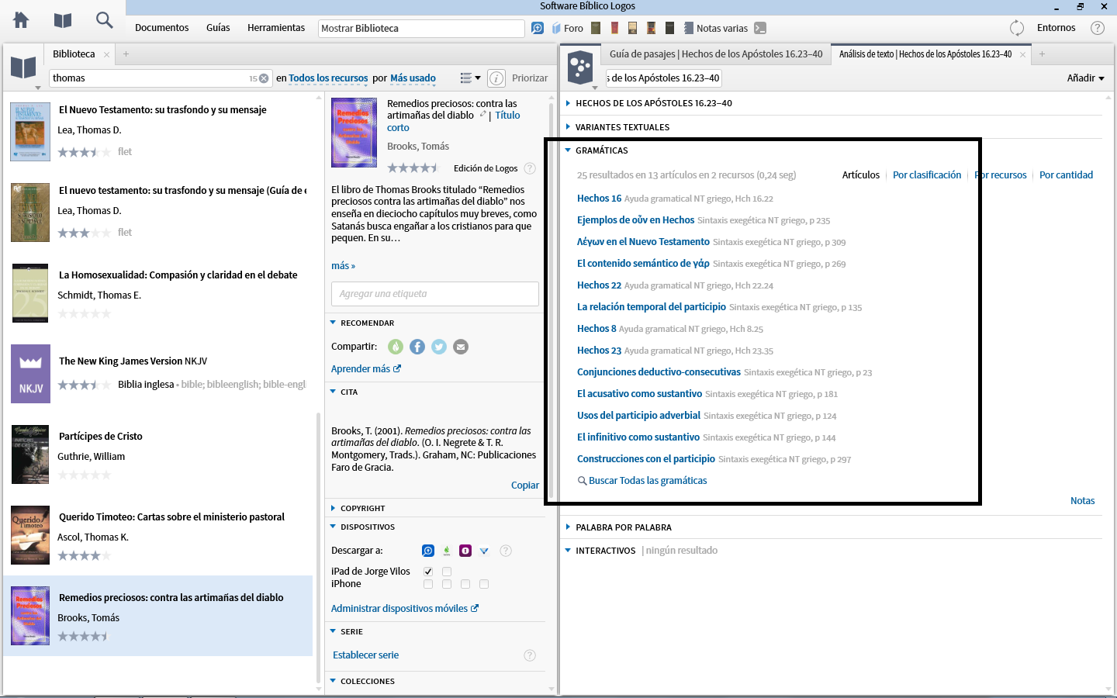Viewport: 1117px width, 698px height.
Task: Adjust star rating for Querido Timoteo
Action: (85, 556)
